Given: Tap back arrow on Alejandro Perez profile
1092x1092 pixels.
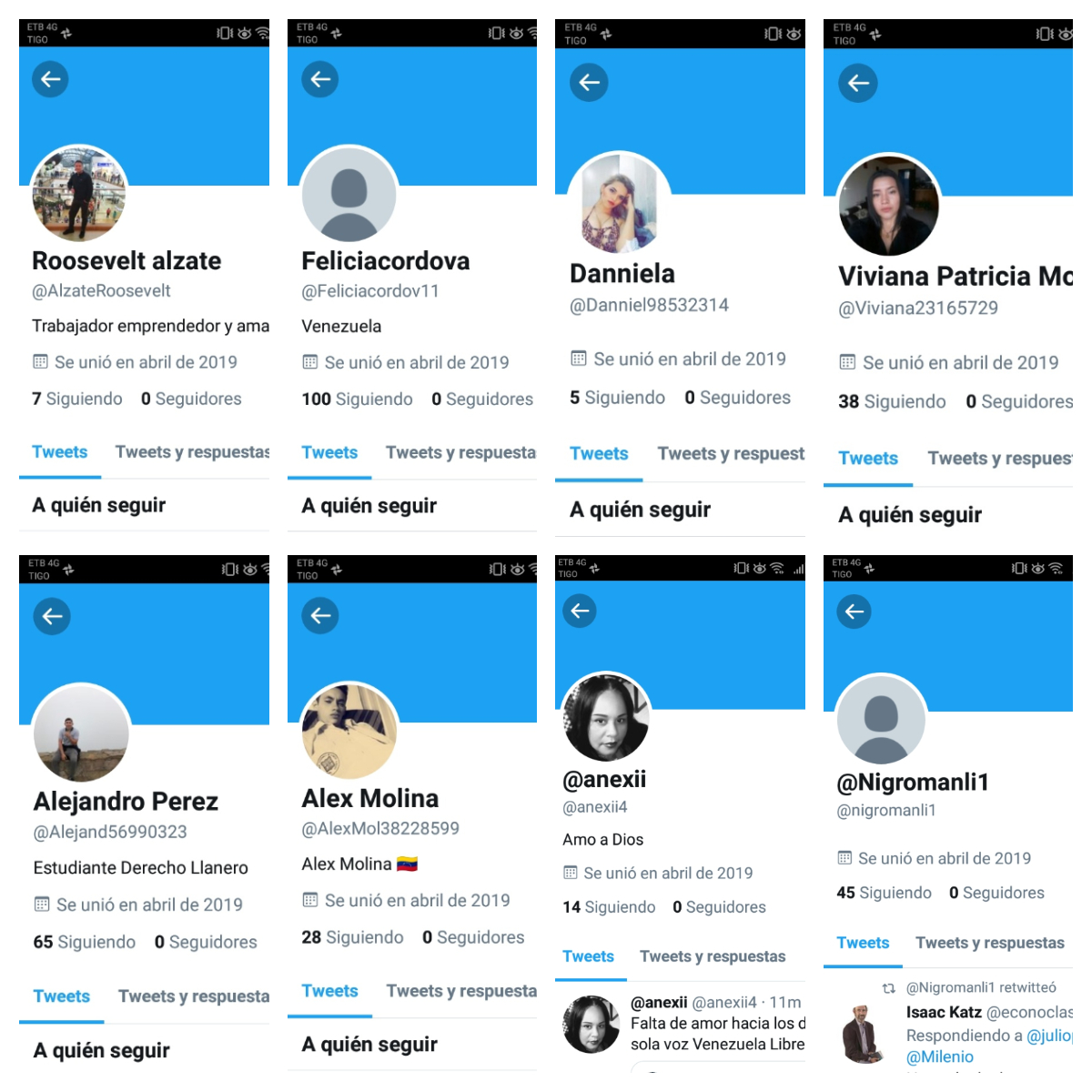Looking at the screenshot, I should (53, 616).
